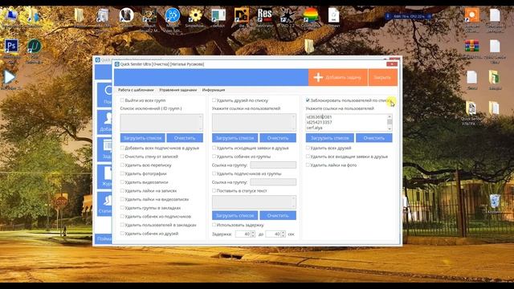Click the status text input area
This screenshot has height=289, width=514.
[254, 202]
